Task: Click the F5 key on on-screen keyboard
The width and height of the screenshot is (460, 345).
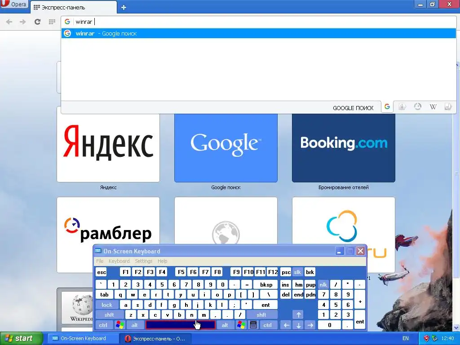Action: (x=181, y=272)
